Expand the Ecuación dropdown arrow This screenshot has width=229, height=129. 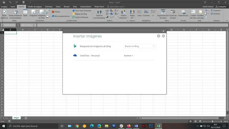[x=222, y=10]
